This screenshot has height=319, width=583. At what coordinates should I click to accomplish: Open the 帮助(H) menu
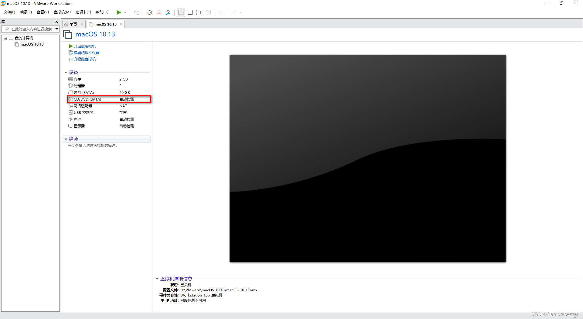coord(102,12)
